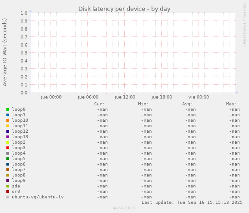249x213 pixels.
Task: Click the sda olive color swatch
Action: (x=8, y=186)
